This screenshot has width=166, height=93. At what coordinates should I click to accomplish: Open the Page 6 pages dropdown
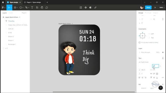pyautogui.click(x=24, y=13)
